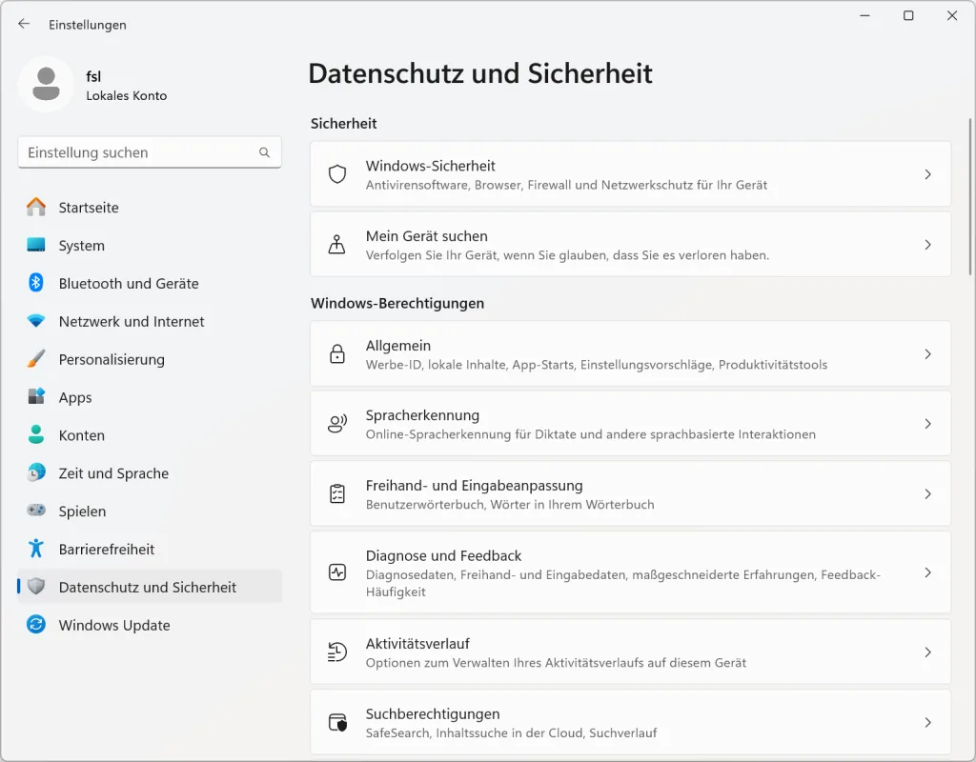The width and height of the screenshot is (976, 762).
Task: Open the fsl local account profile
Action: (x=95, y=85)
